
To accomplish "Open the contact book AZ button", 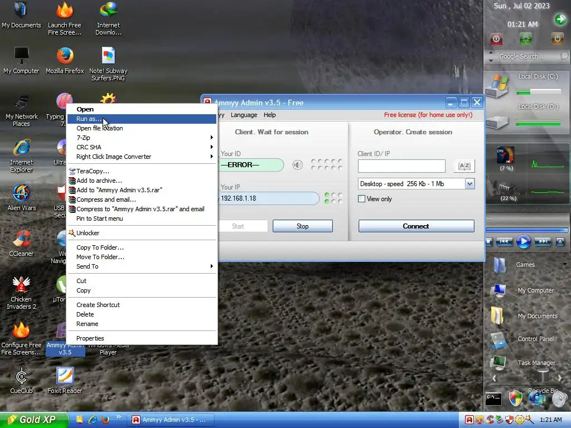I will coord(464,166).
